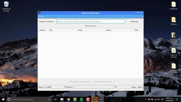Sort by the Artiste column header
The width and height of the screenshot is (181, 102).
pos(90,30)
